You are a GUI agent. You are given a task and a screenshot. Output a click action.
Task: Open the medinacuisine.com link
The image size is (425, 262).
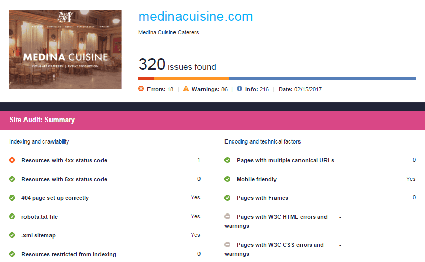(195, 16)
